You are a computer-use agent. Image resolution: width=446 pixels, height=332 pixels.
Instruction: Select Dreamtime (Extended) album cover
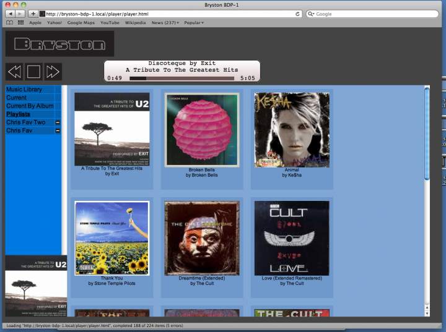(x=202, y=238)
